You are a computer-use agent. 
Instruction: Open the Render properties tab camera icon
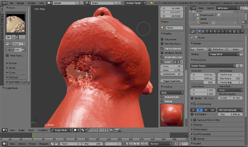[x=199, y=32]
